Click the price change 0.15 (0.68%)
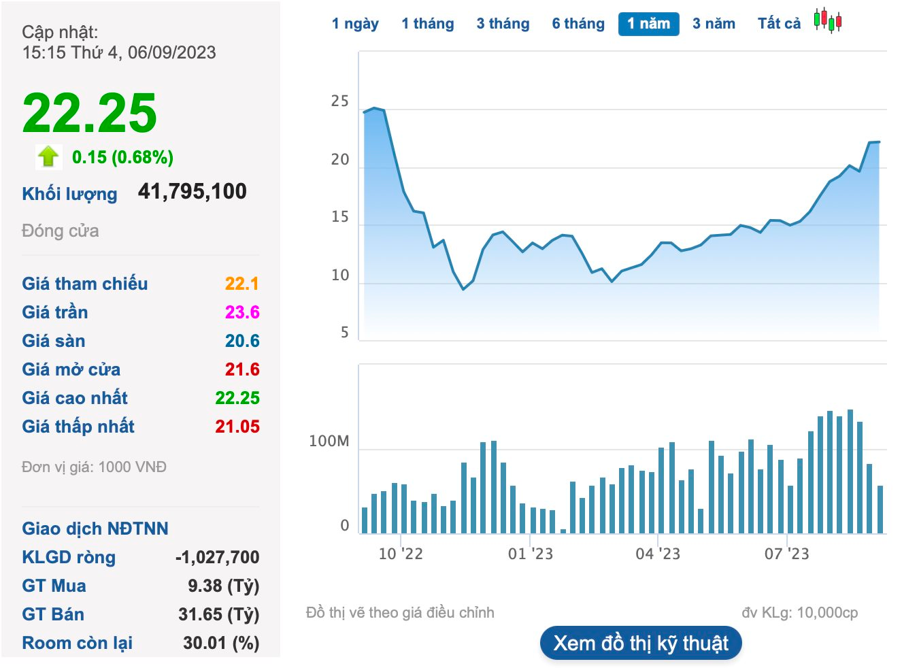Viewport: 902px width, 668px height. tap(122, 157)
